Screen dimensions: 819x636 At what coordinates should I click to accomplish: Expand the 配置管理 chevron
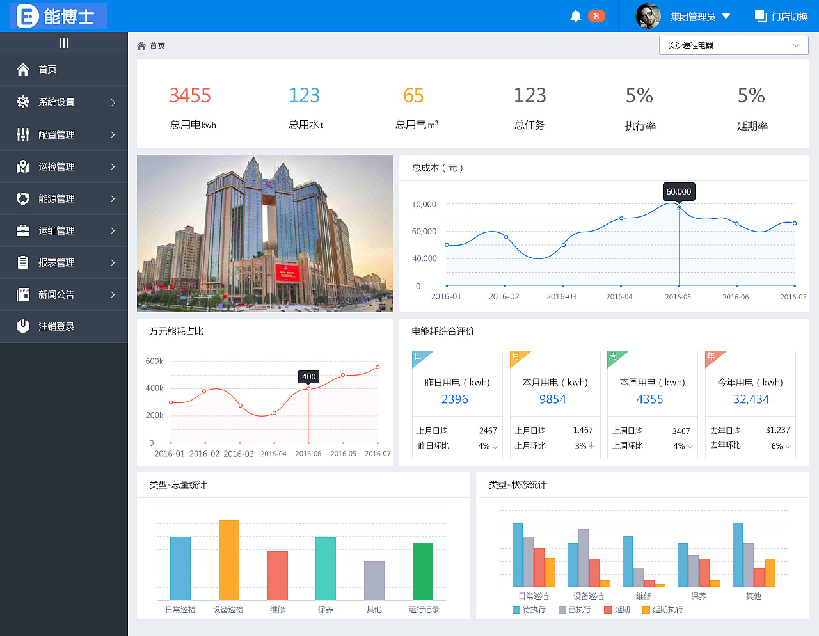(x=113, y=134)
